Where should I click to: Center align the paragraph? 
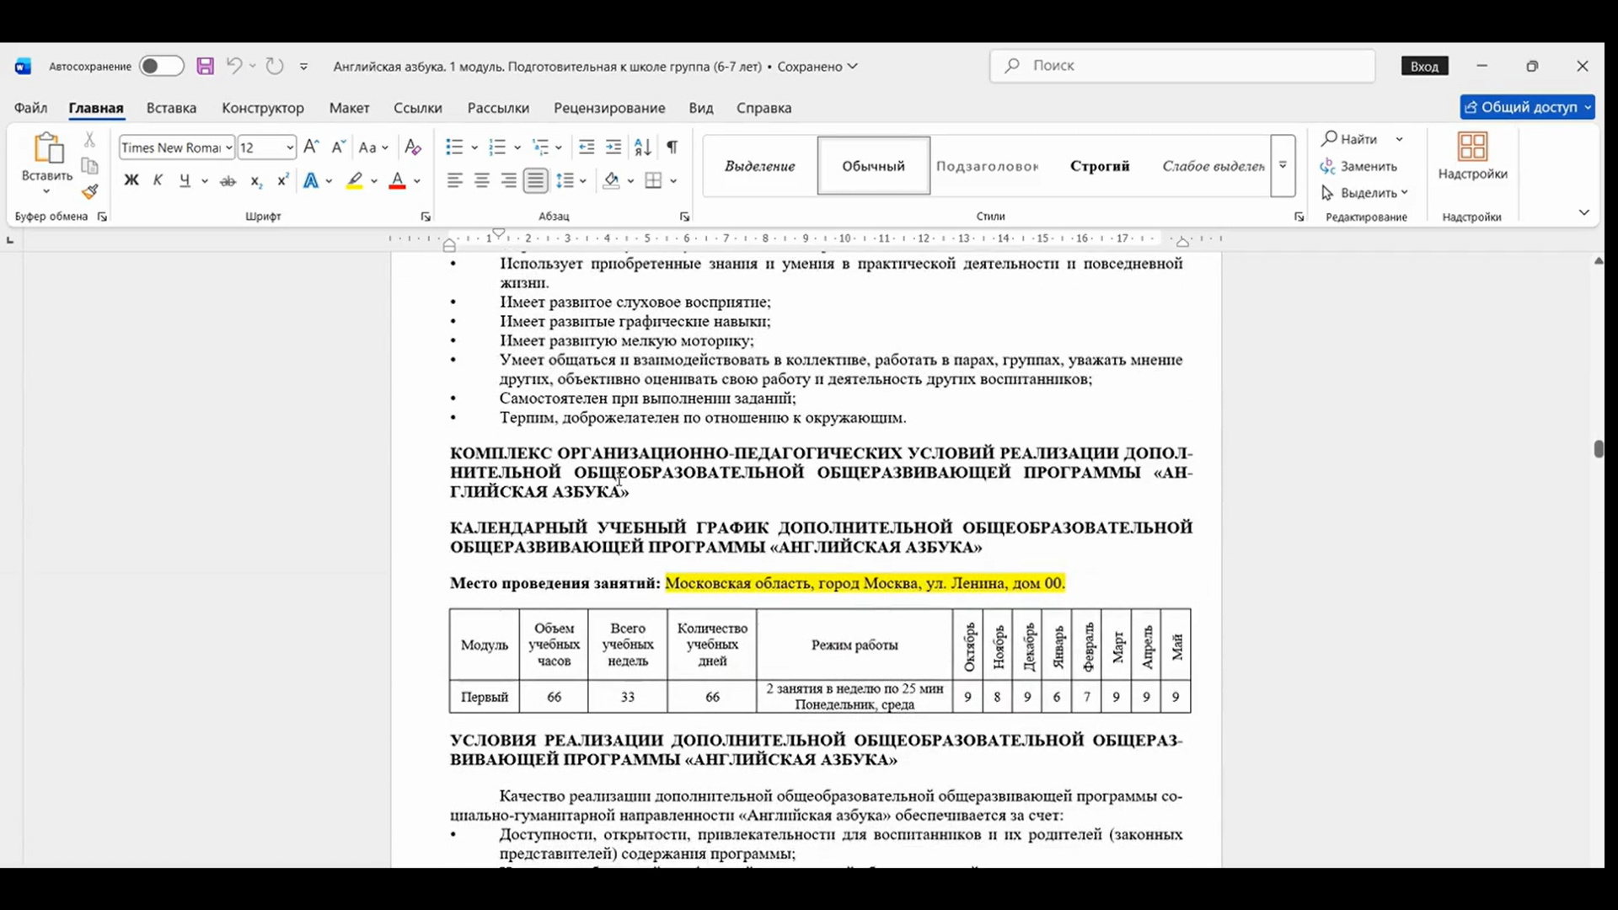[482, 180]
